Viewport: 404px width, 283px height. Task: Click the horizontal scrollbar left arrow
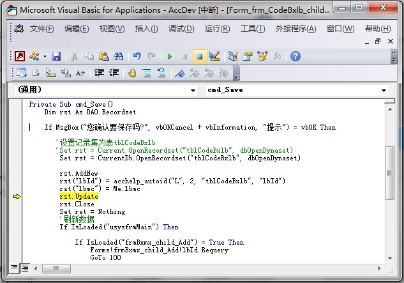pos(36,268)
